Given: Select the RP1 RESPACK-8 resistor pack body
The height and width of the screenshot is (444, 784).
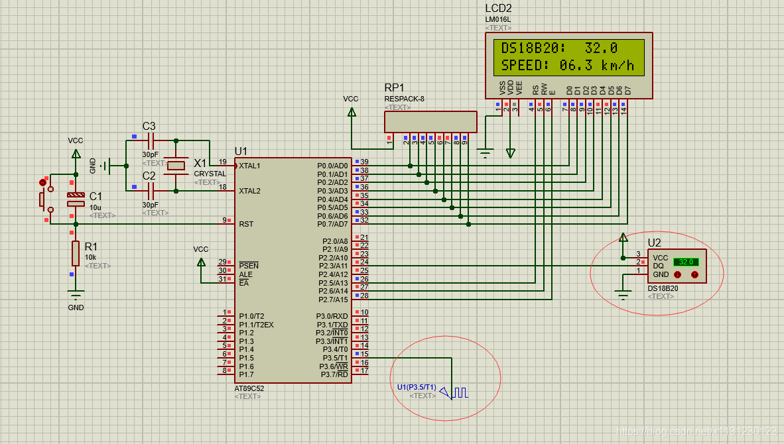Looking at the screenshot, I should point(430,122).
